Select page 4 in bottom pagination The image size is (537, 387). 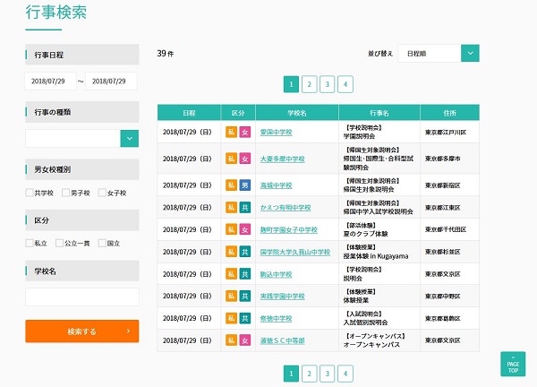point(345,374)
